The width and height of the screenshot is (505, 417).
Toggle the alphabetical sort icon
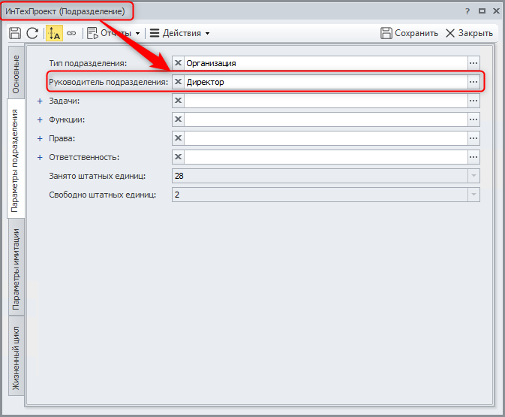point(54,33)
